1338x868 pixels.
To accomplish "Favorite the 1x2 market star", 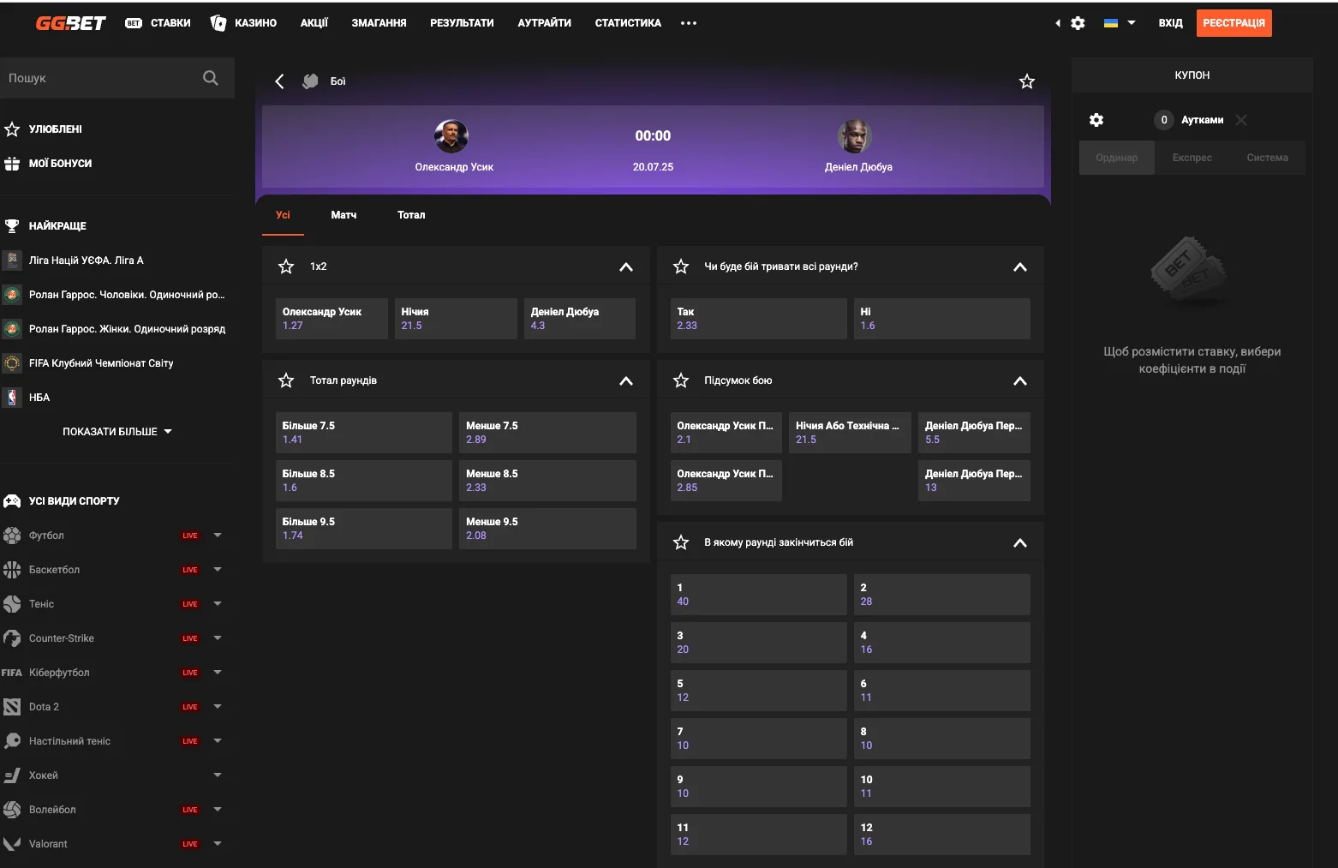I will tap(286, 266).
